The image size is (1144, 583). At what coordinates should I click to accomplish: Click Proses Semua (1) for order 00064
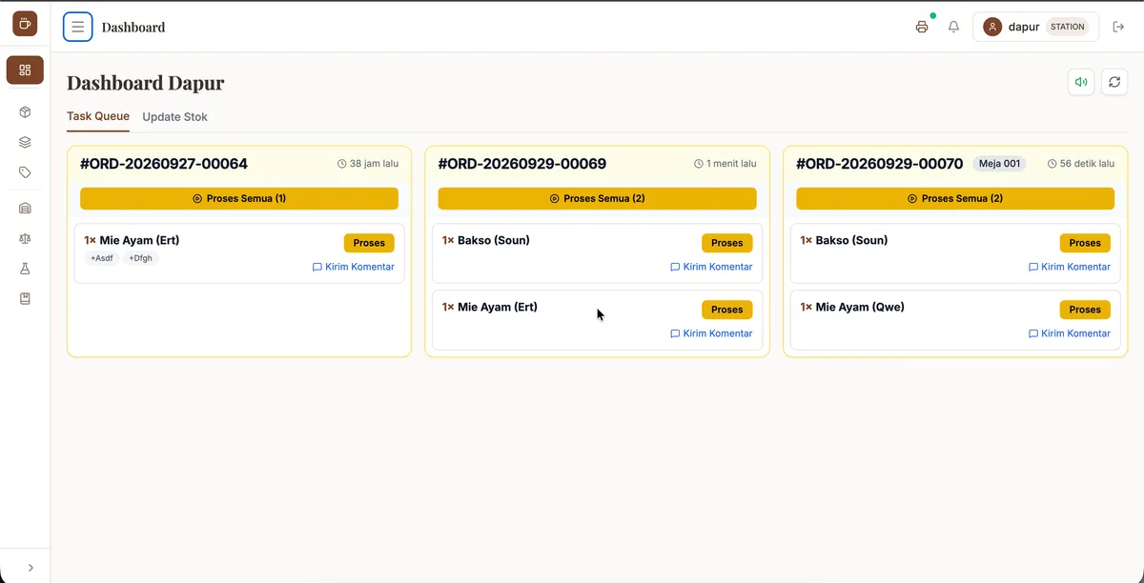239,198
